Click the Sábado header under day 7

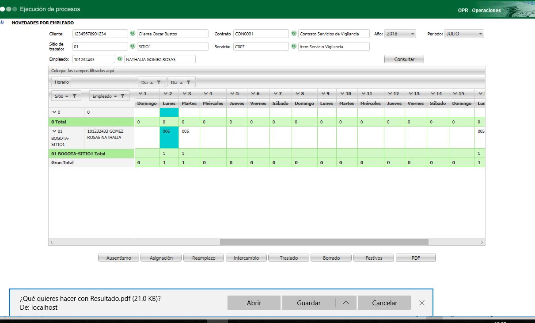coord(280,104)
